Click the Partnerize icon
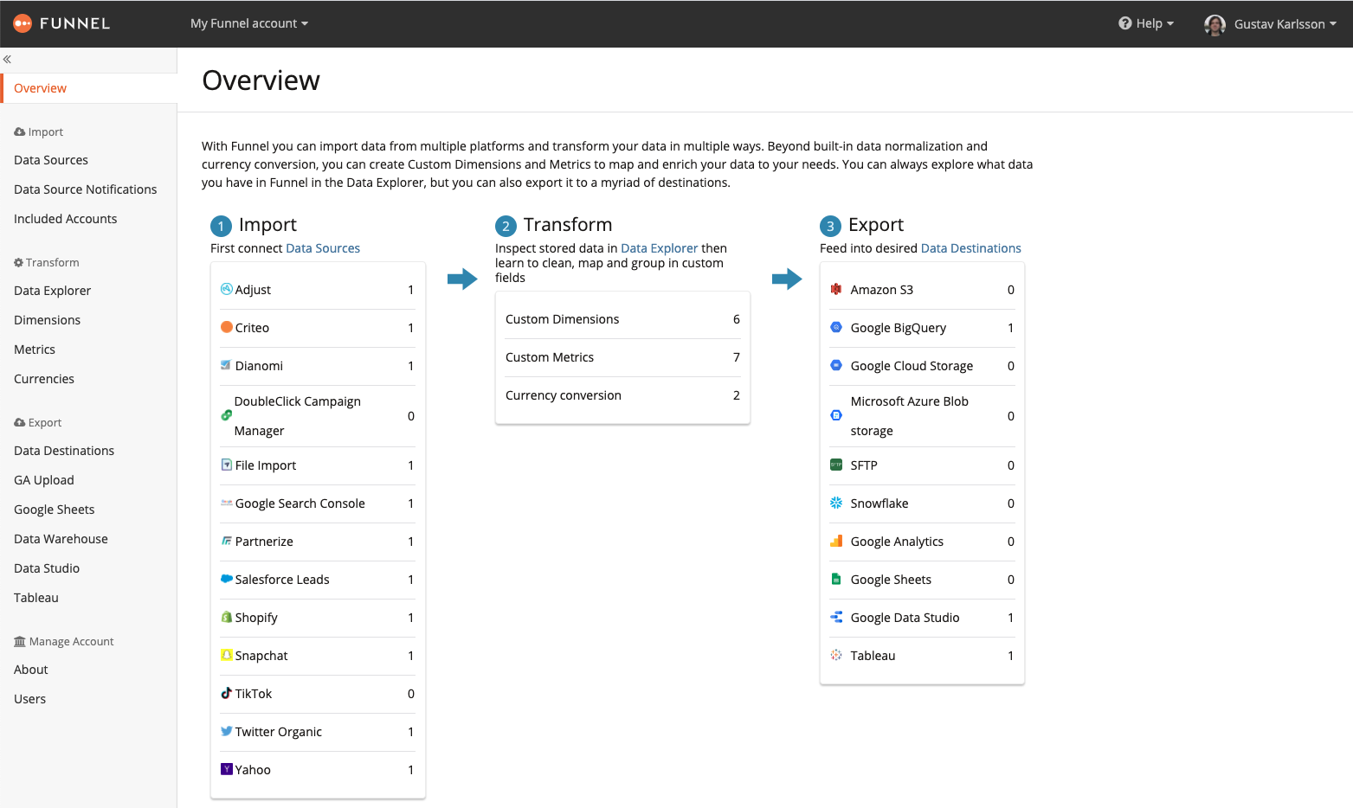 coord(227,541)
